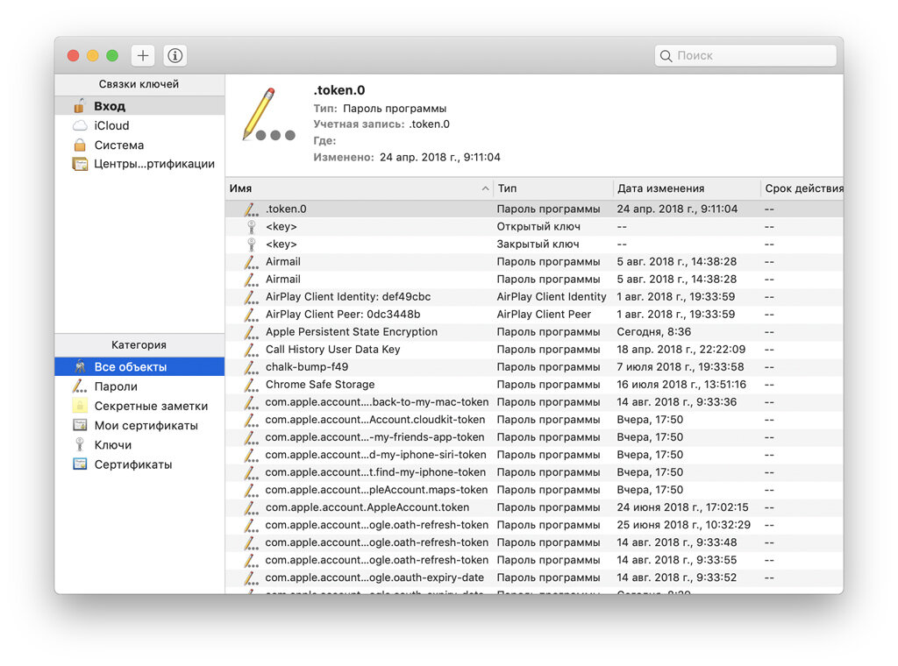Click key icon of Открытый ключ row
This screenshot has width=898, height=666.
pyautogui.click(x=251, y=227)
